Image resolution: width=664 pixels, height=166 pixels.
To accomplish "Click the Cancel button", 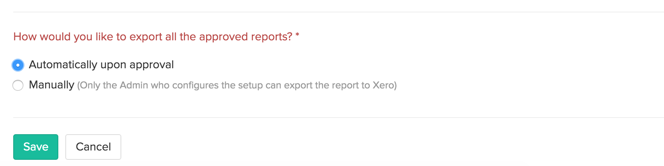I will coord(93,147).
